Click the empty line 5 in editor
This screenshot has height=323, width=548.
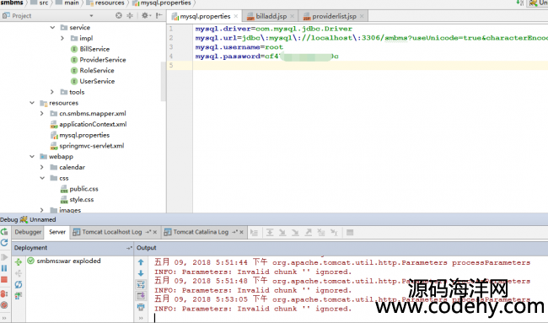370,66
